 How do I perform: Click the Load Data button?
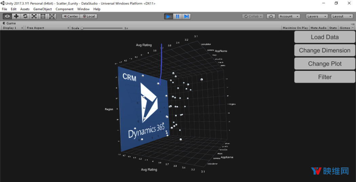324,37
